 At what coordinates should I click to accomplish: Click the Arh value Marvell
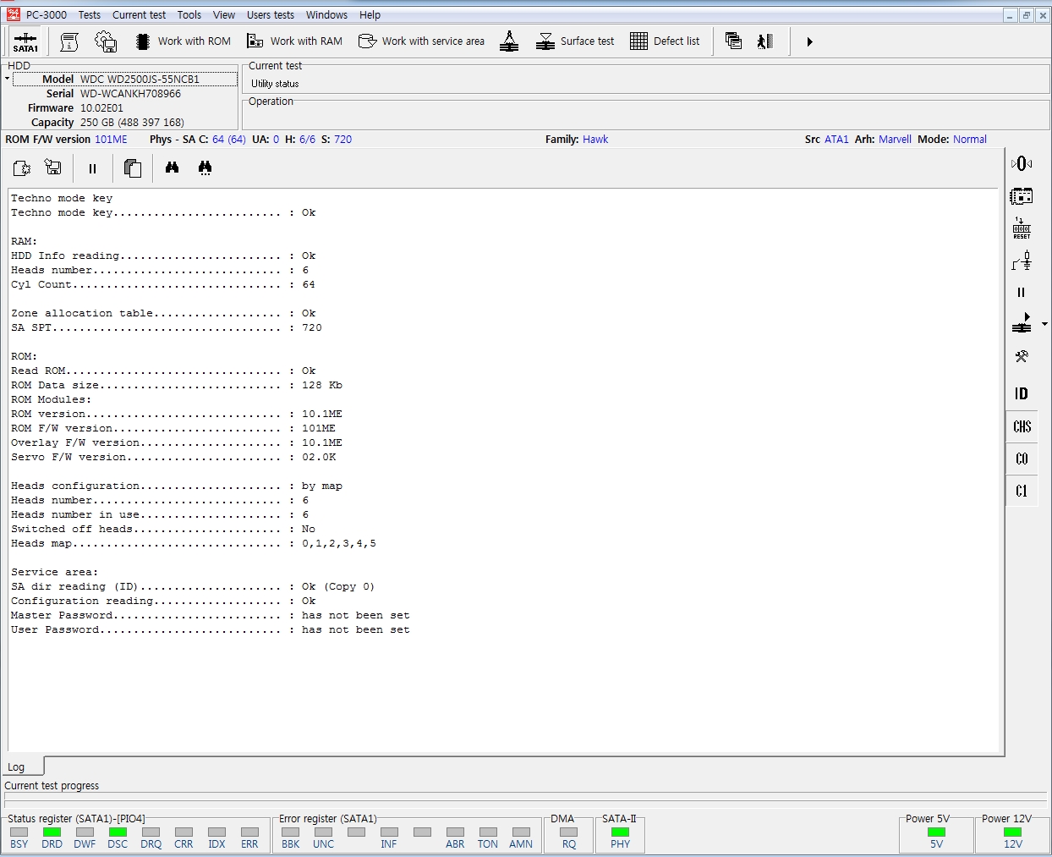tap(895, 140)
